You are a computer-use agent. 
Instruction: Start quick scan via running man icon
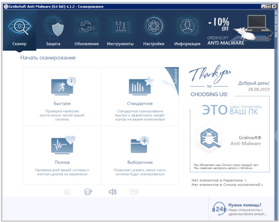pos(64,86)
